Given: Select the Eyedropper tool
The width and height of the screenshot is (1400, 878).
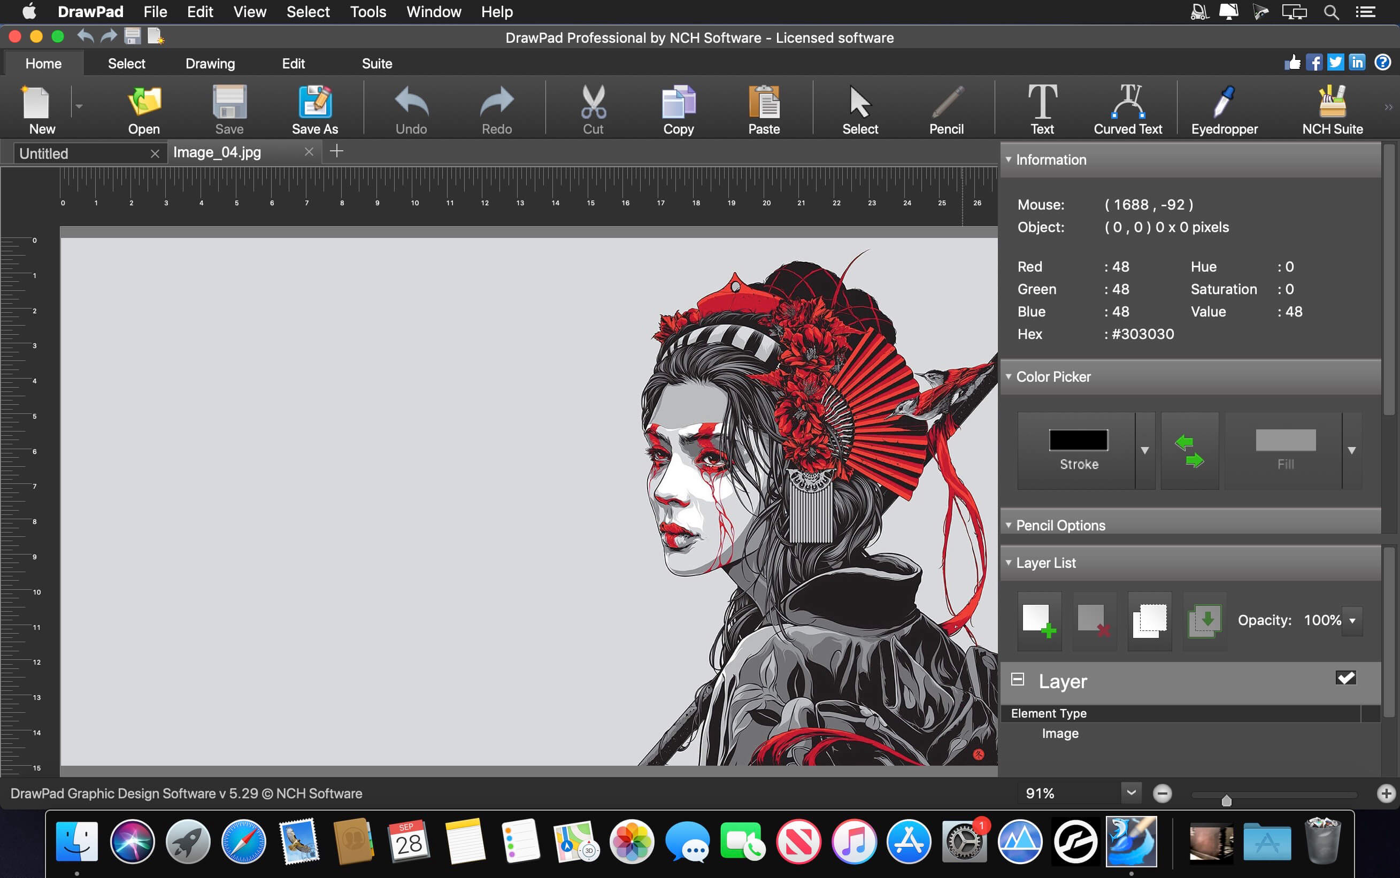Looking at the screenshot, I should (1225, 108).
